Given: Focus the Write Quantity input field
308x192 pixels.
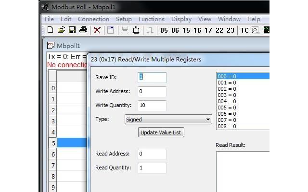Looking at the screenshot, I should coord(152,106).
